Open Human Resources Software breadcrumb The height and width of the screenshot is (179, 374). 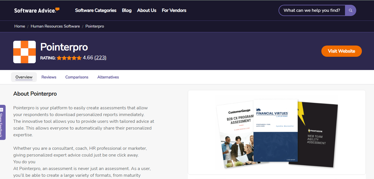(55, 26)
